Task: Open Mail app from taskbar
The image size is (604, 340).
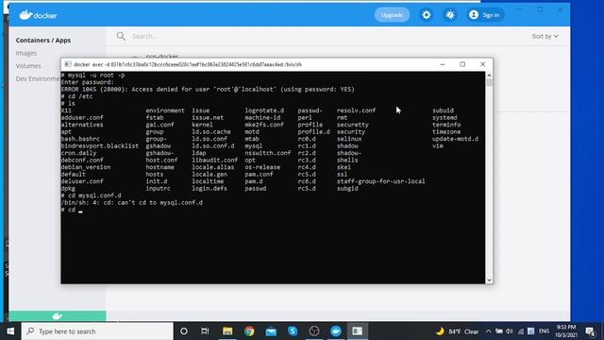Action: tap(271, 331)
